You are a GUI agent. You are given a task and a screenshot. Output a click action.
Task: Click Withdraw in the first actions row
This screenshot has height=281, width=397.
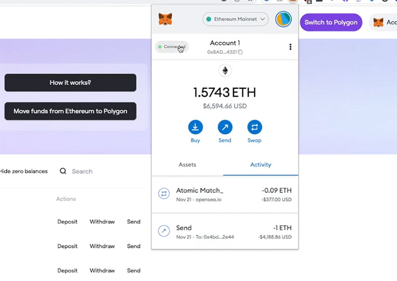tap(102, 222)
